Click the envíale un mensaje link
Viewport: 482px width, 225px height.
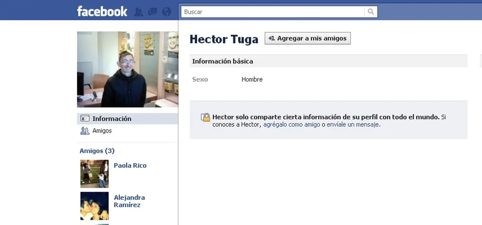(x=353, y=125)
